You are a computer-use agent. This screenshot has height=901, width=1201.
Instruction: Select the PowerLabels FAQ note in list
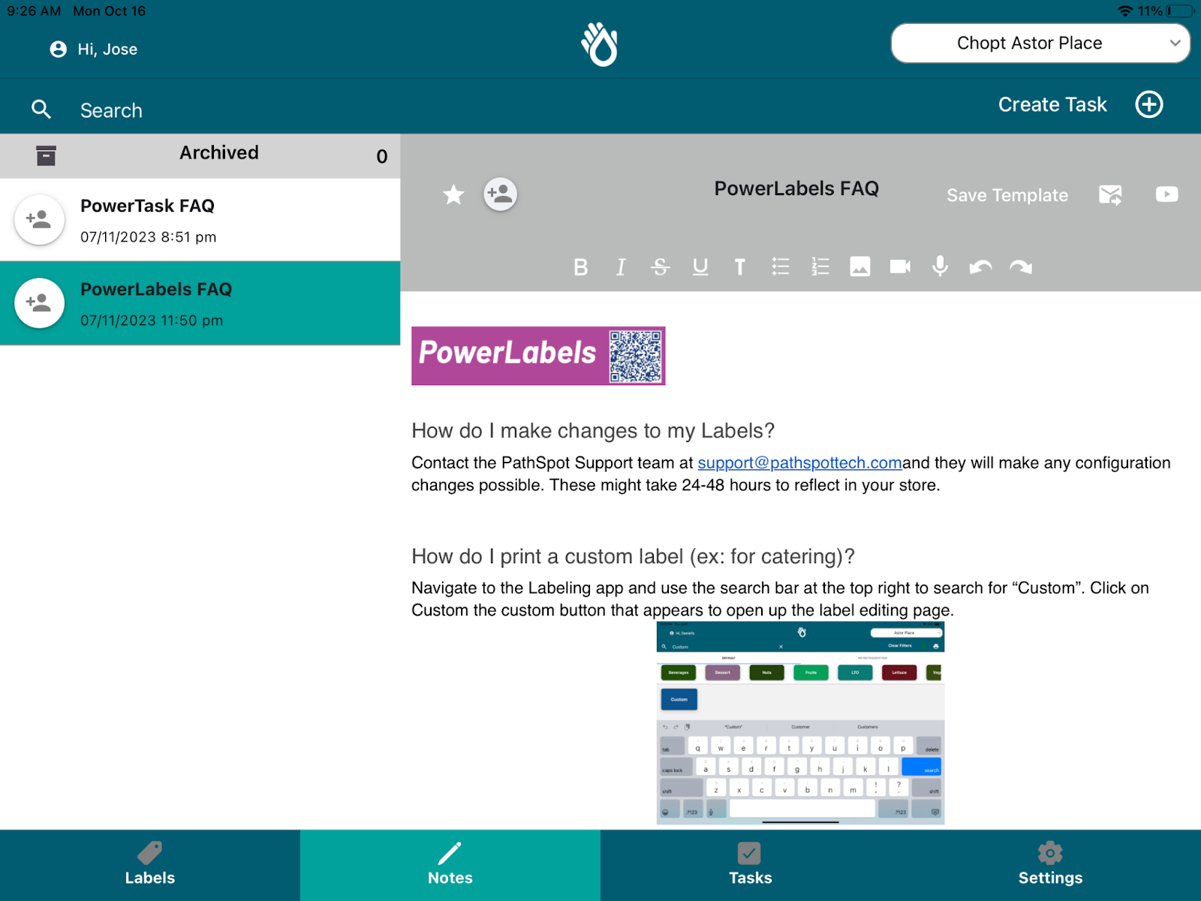click(x=200, y=303)
